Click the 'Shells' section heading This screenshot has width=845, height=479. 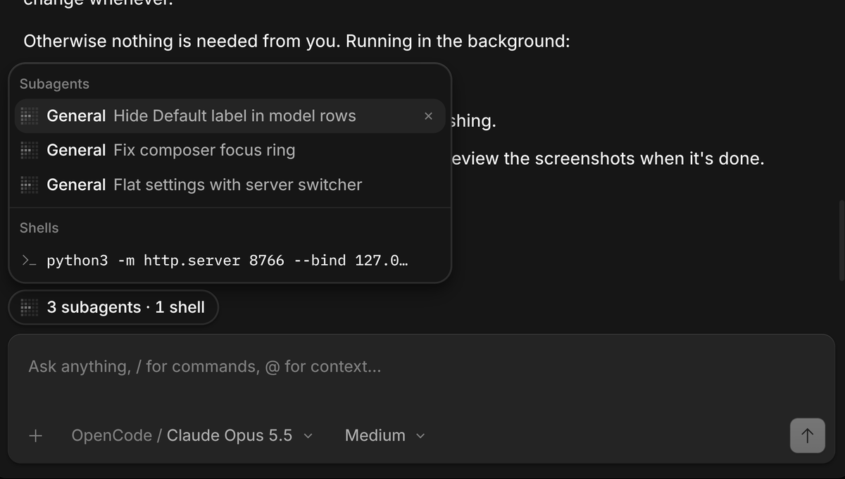39,228
